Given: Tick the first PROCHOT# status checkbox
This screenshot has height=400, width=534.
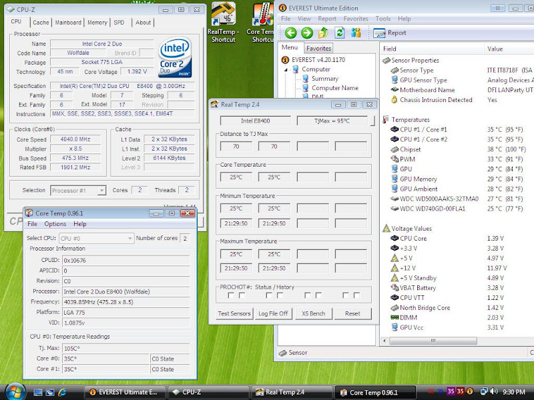Looking at the screenshot, I should tap(232, 295).
